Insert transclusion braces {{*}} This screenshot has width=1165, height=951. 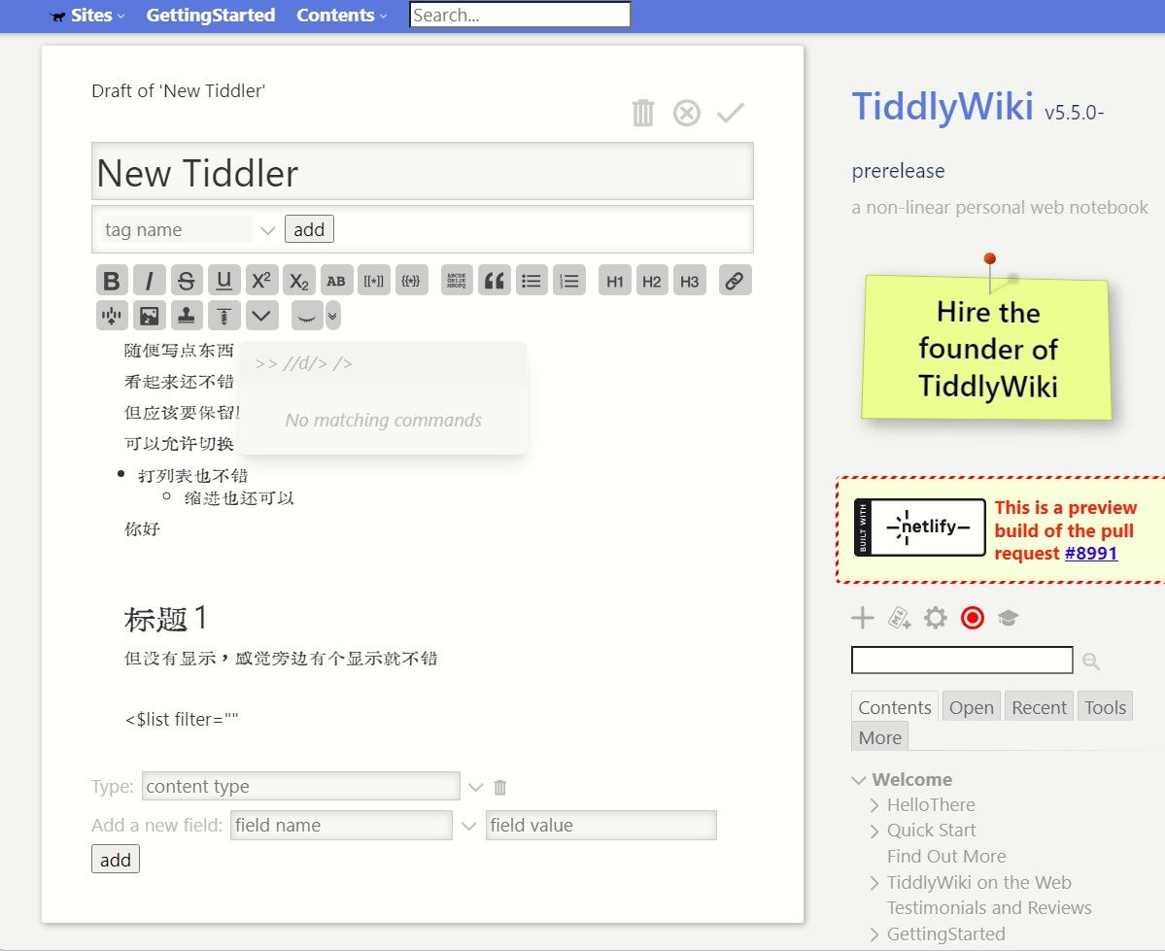point(411,281)
